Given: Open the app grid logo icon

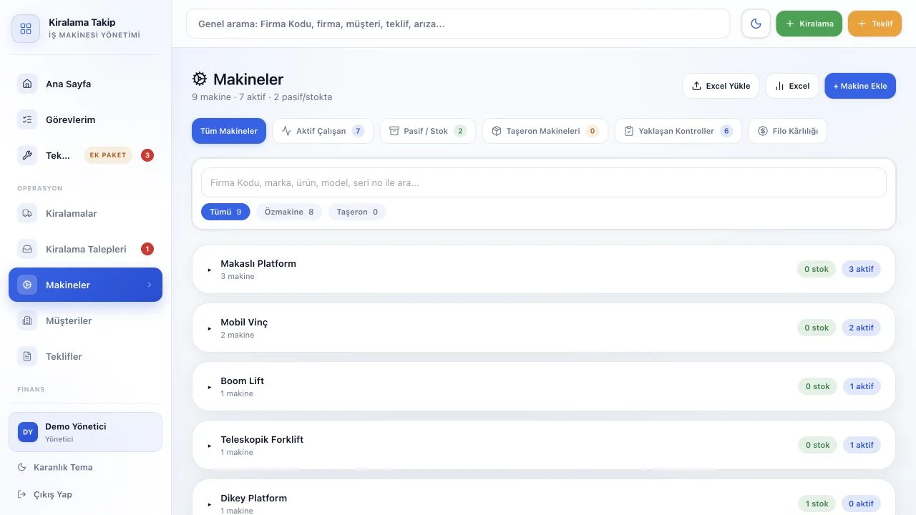Looking at the screenshot, I should pyautogui.click(x=26, y=29).
